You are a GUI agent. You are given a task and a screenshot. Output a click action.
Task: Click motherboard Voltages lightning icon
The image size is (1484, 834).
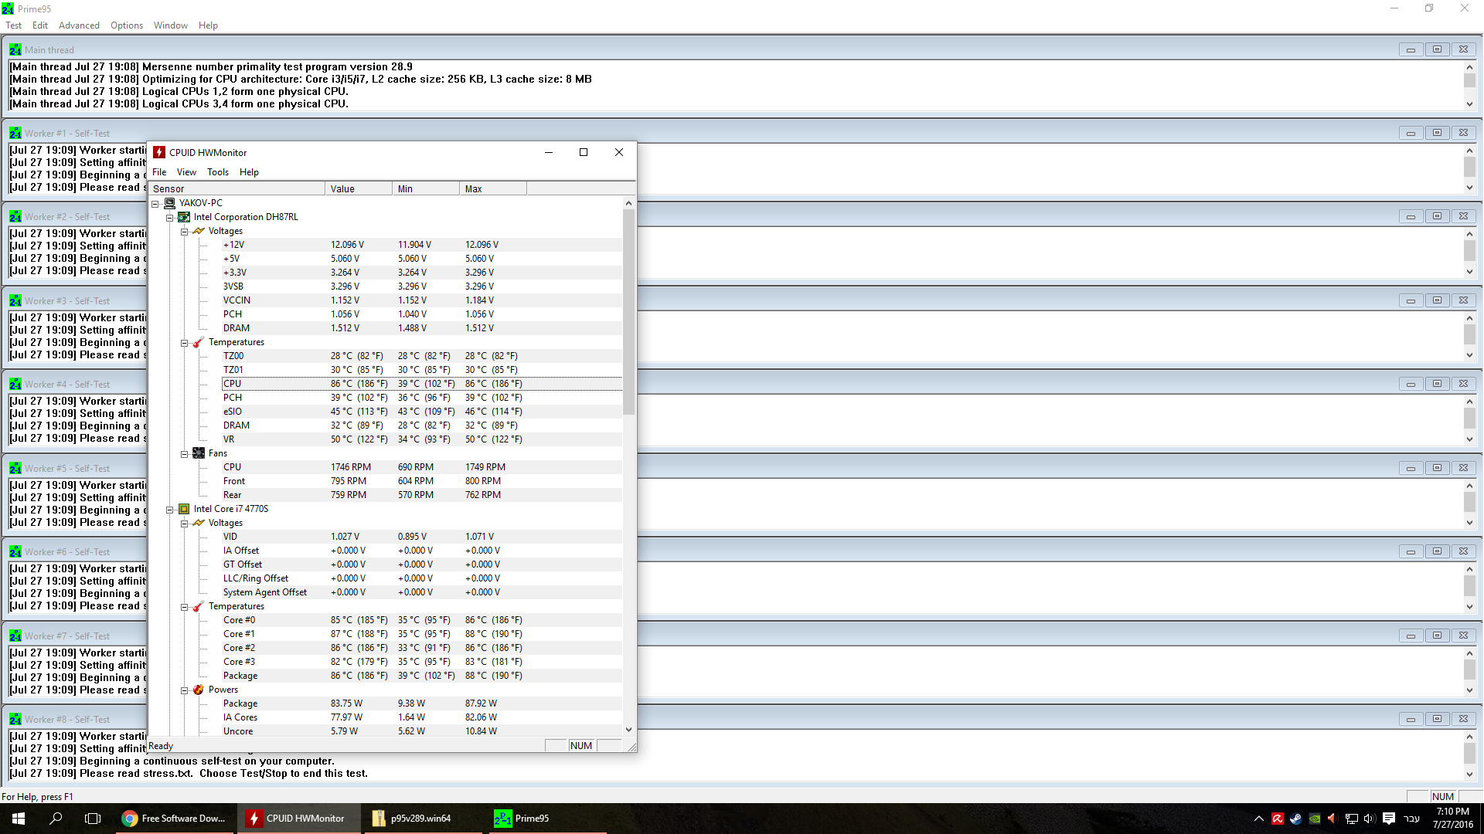[199, 231]
